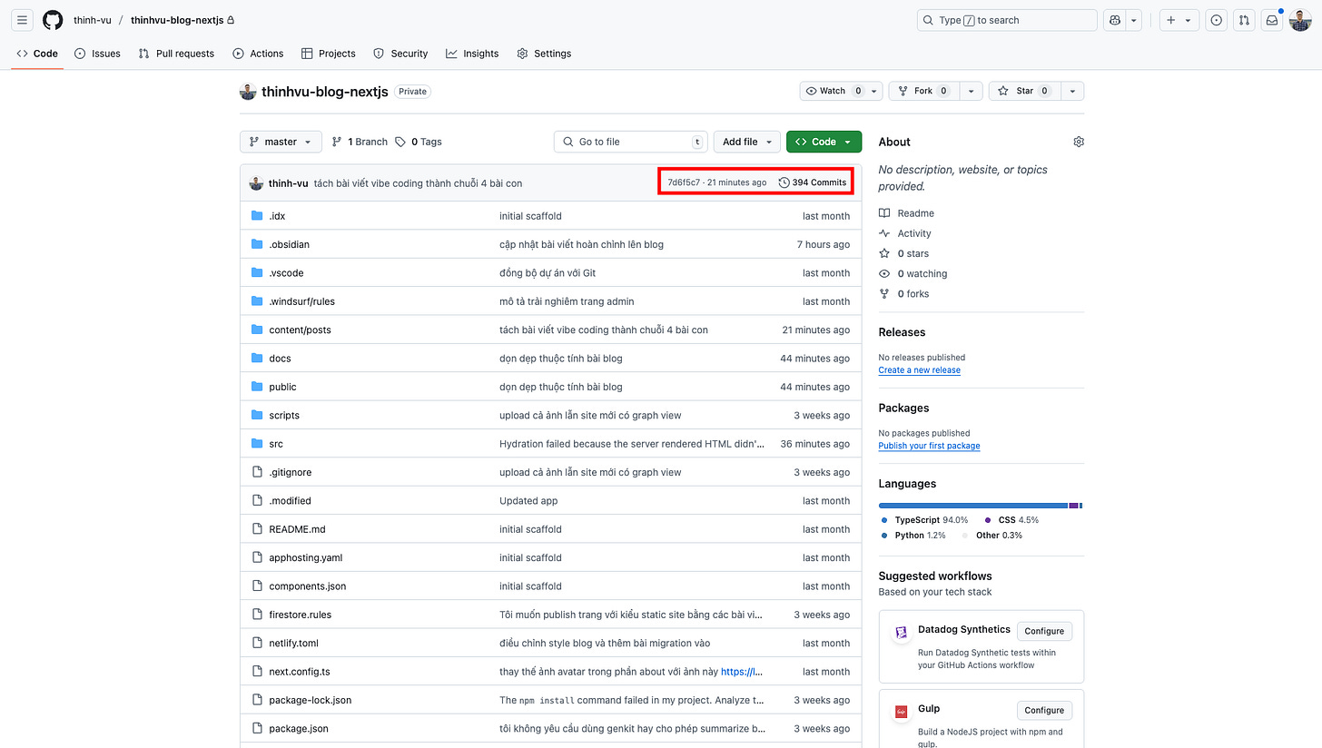Open the Copilot chat icon
Screen dimensions: 1322x748
tap(1115, 20)
